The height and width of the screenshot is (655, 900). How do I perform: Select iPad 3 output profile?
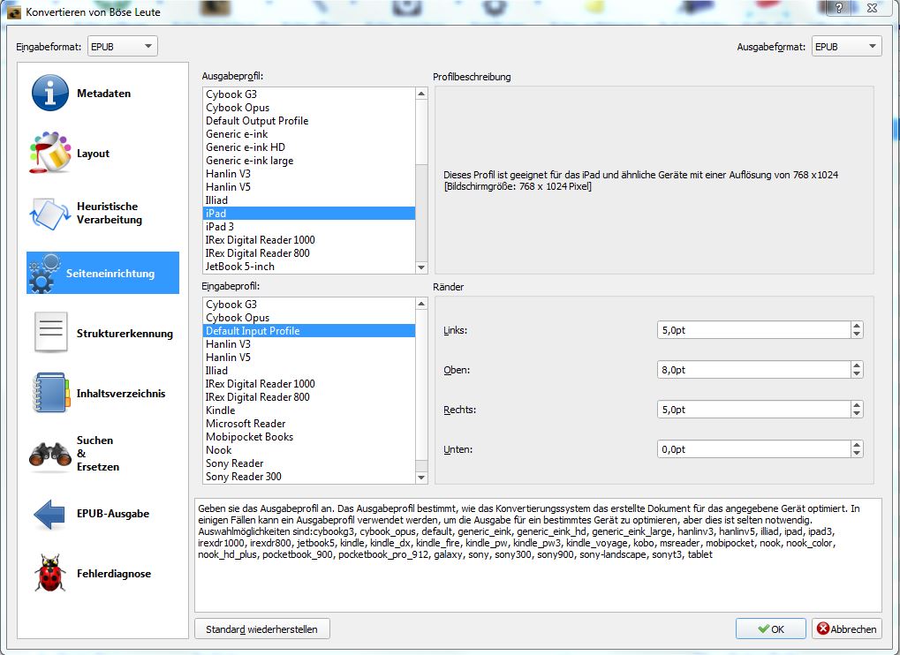[x=309, y=227]
